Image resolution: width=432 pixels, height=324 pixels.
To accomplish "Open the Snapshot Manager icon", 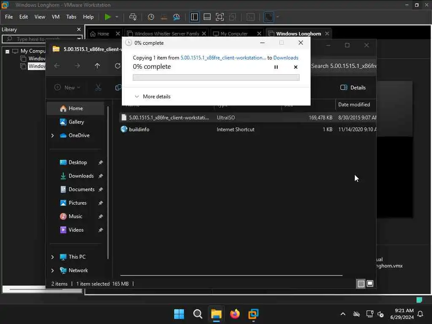I will [176, 17].
